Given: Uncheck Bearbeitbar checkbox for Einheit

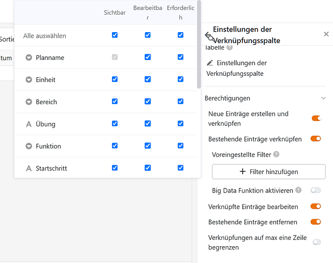Looking at the screenshot, I should pyautogui.click(x=148, y=79).
